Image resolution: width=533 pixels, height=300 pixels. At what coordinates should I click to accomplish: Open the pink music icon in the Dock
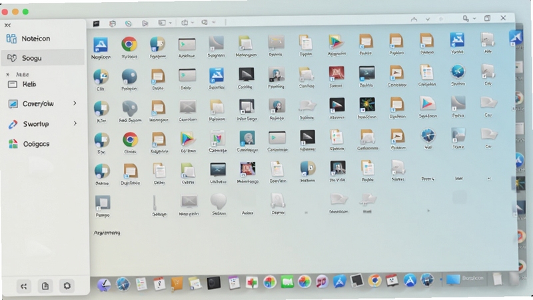coord(322,281)
